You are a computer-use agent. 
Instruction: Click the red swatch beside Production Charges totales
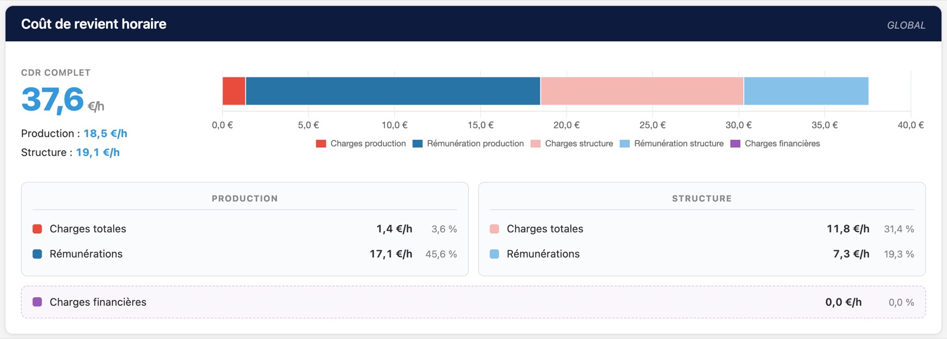pyautogui.click(x=37, y=229)
